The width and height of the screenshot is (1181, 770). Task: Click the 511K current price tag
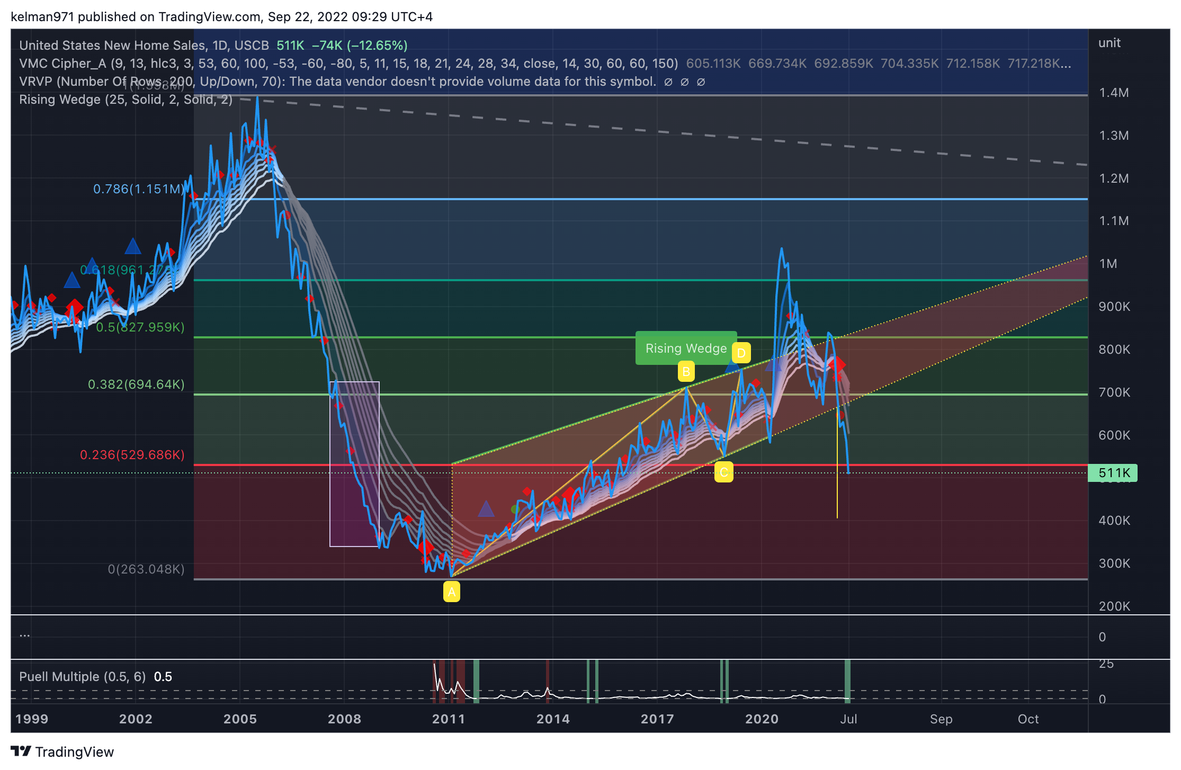click(1113, 472)
